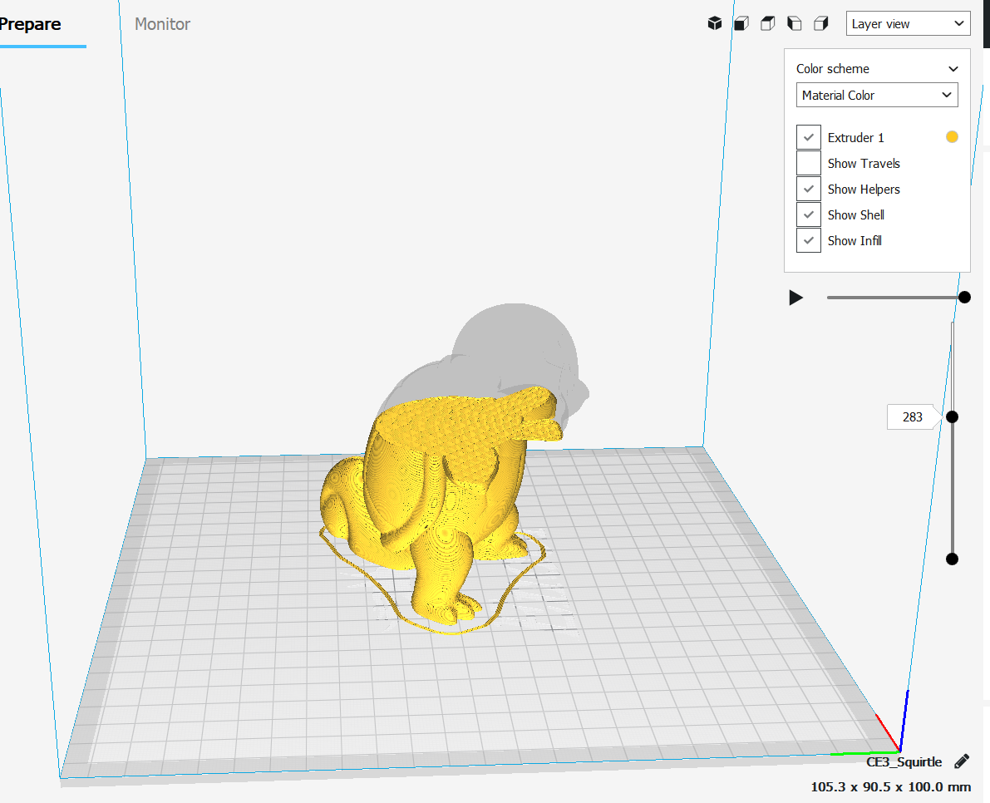Collapse the Color scheme panel chevron
Image resolution: width=990 pixels, height=803 pixels.
(x=953, y=69)
